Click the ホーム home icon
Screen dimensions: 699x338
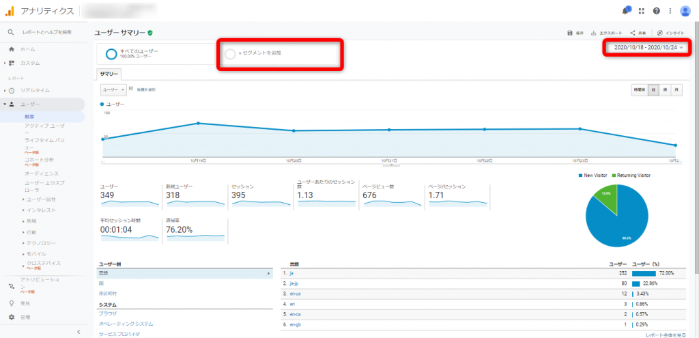click(x=12, y=49)
